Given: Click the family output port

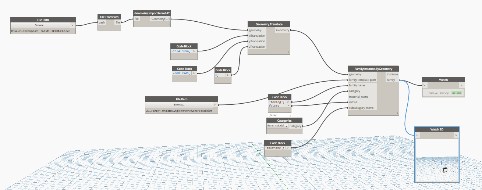Looking at the screenshot, I should pos(392,80).
